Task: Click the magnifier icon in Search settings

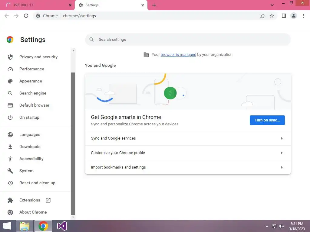Action: [x=91, y=40]
